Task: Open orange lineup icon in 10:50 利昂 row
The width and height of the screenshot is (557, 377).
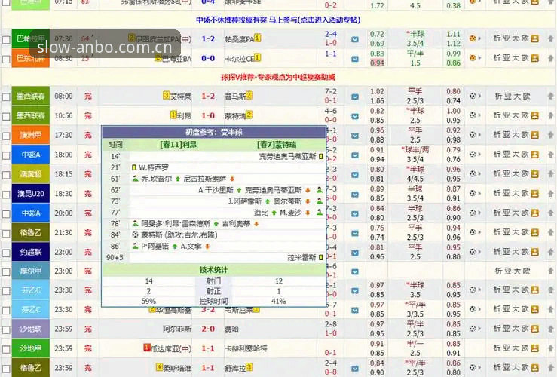Action: [535, 115]
